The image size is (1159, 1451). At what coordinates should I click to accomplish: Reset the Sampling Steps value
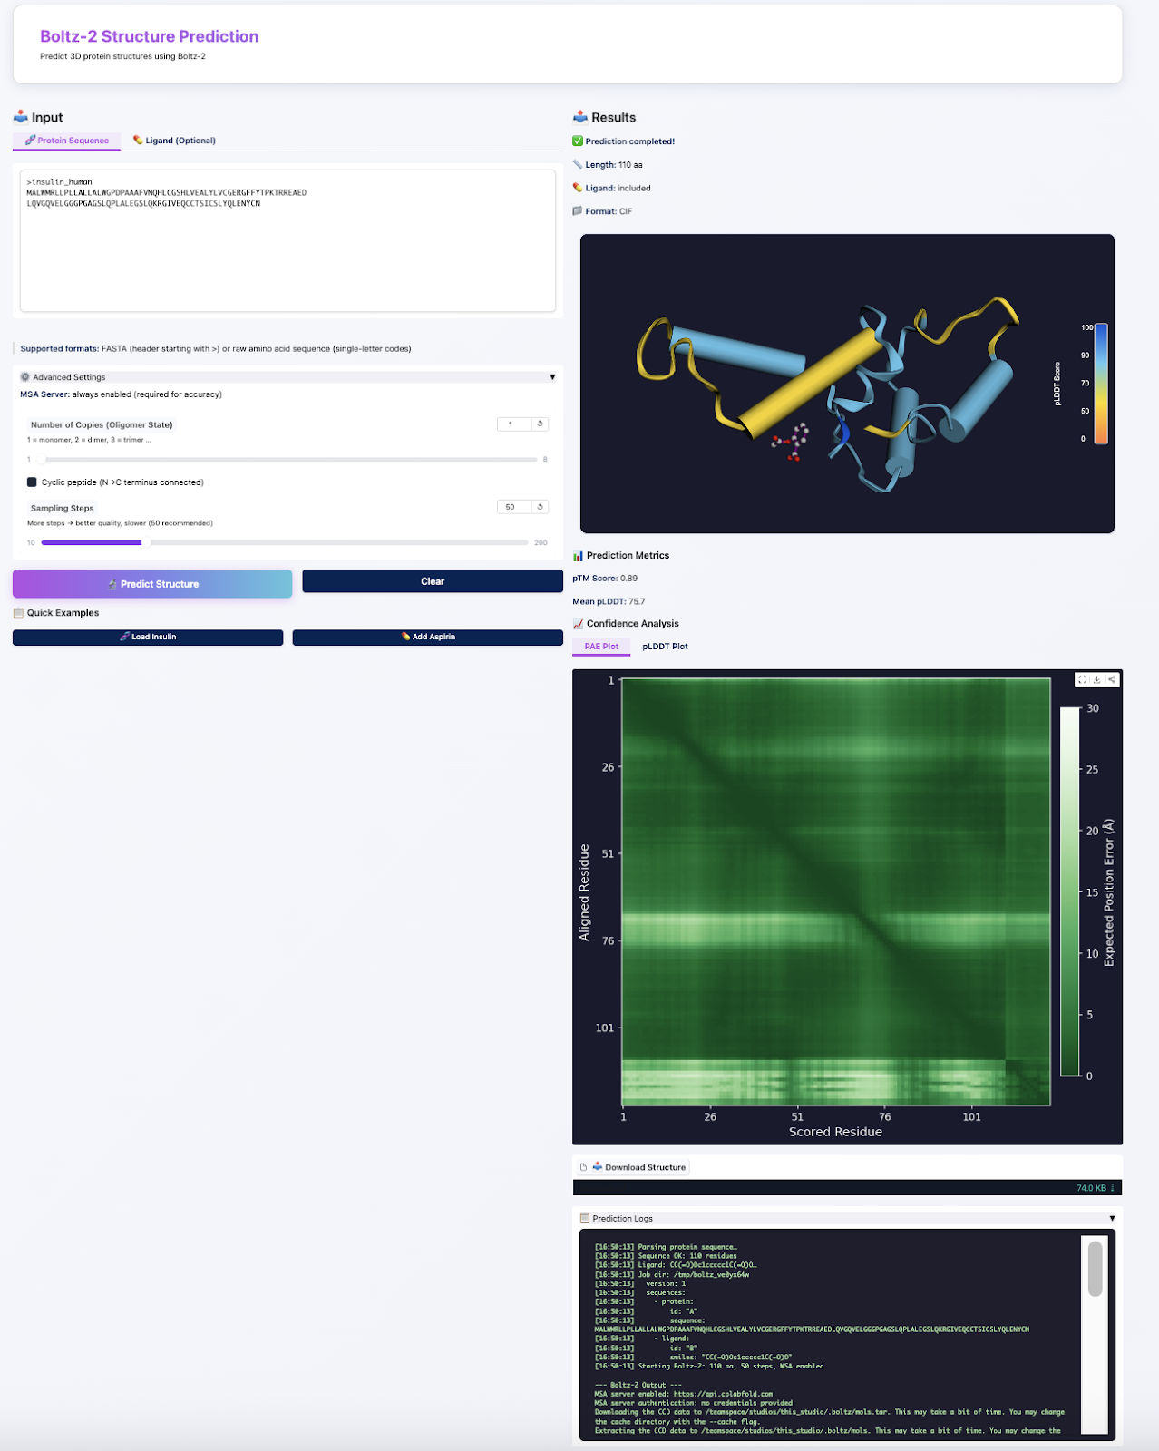(540, 507)
